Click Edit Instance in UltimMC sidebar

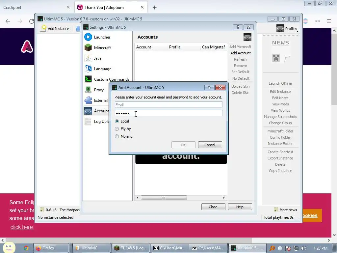click(280, 92)
